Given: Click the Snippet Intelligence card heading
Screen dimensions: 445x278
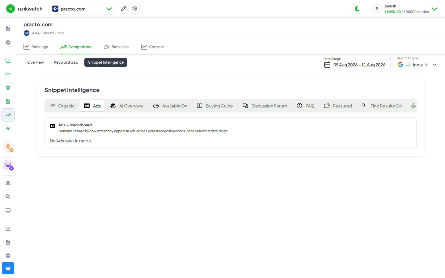Looking at the screenshot, I should click(72, 90).
